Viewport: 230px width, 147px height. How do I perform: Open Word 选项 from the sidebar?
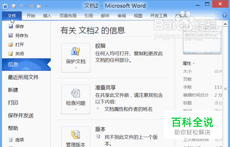(16, 140)
